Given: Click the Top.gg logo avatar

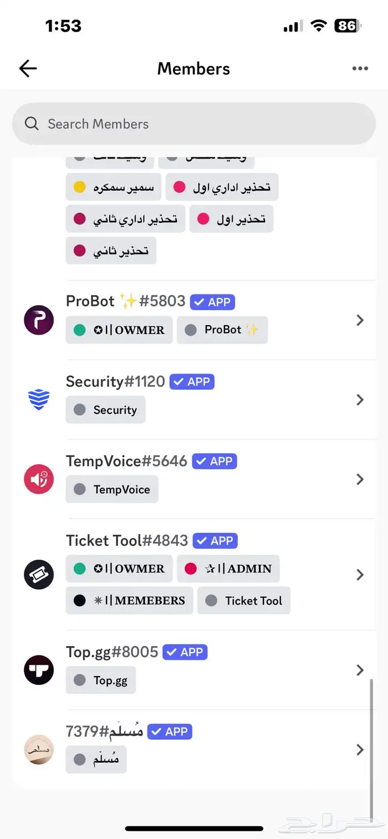Looking at the screenshot, I should [x=38, y=670].
